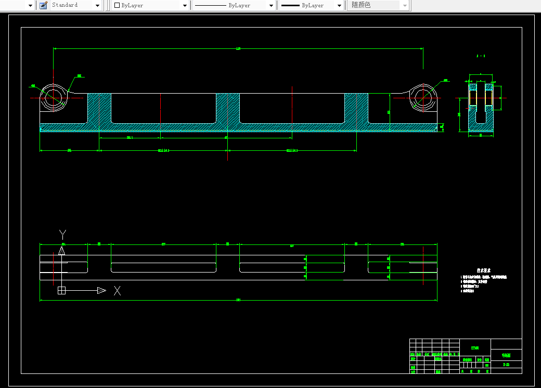Screen dimensions: 541x388
Task: Click the table style manager icon
Action: [44, 5]
